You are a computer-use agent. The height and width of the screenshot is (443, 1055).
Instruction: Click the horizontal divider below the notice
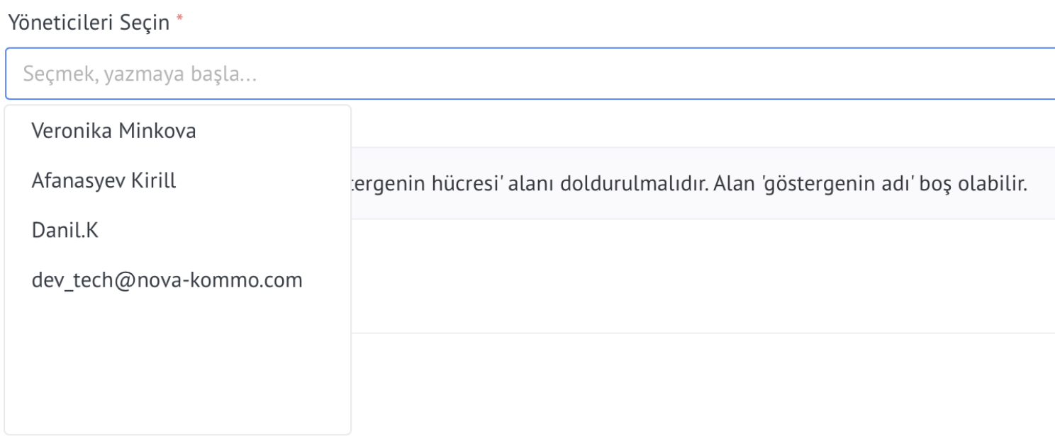coord(702,333)
